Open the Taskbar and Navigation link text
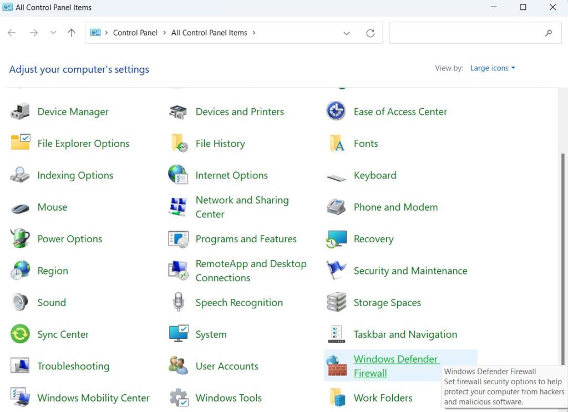Screen dimensions: 568x412 click(405, 334)
